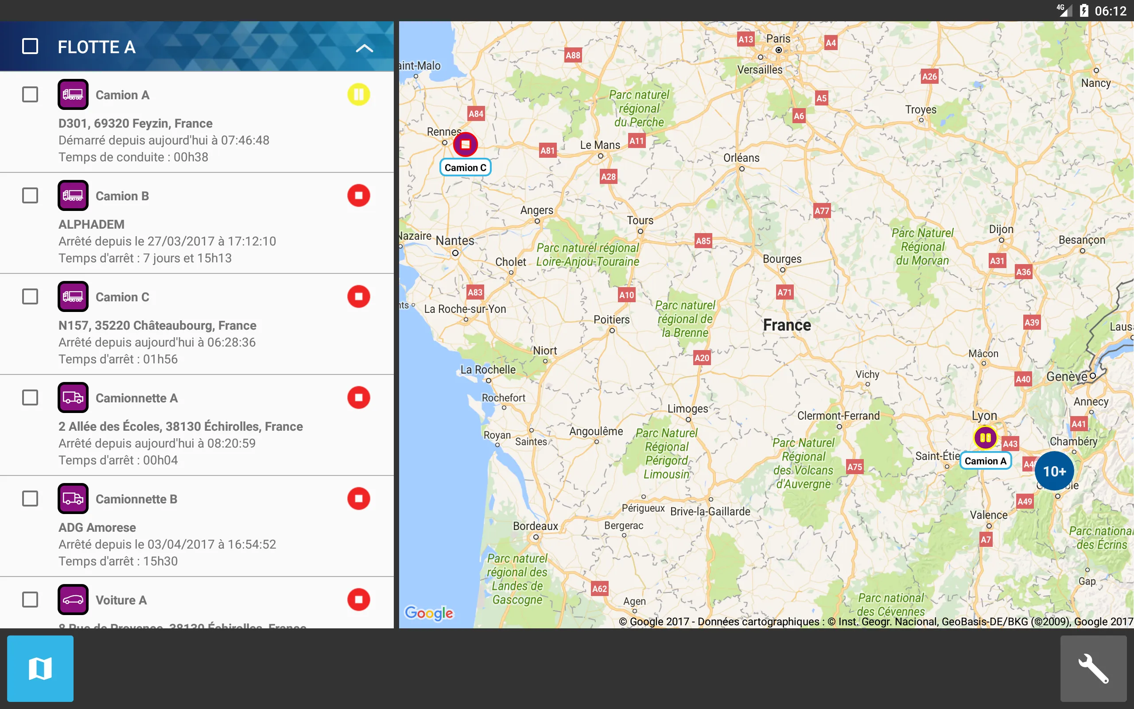The image size is (1134, 709).
Task: Select the Camionnette A van icon
Action: (x=73, y=397)
